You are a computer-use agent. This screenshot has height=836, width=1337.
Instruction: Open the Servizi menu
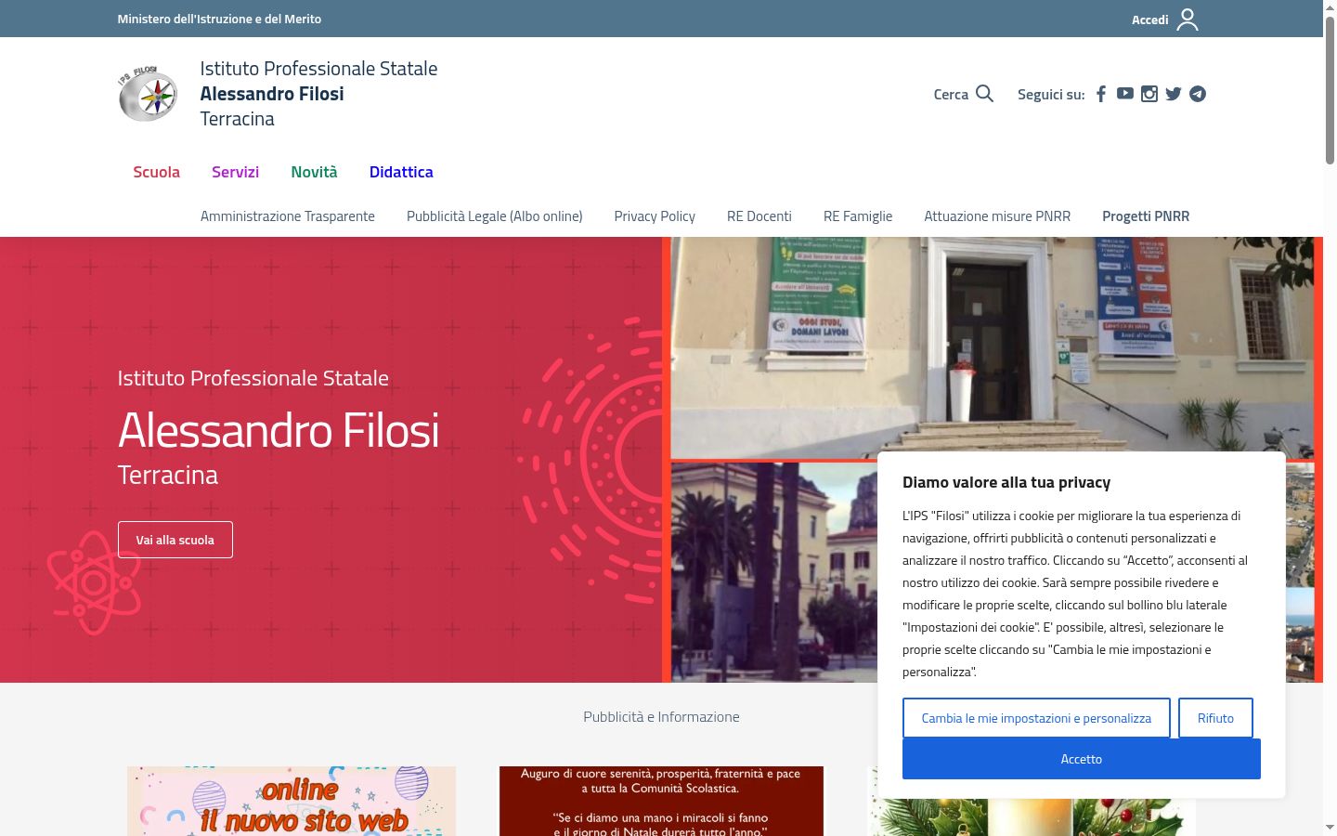point(235,172)
